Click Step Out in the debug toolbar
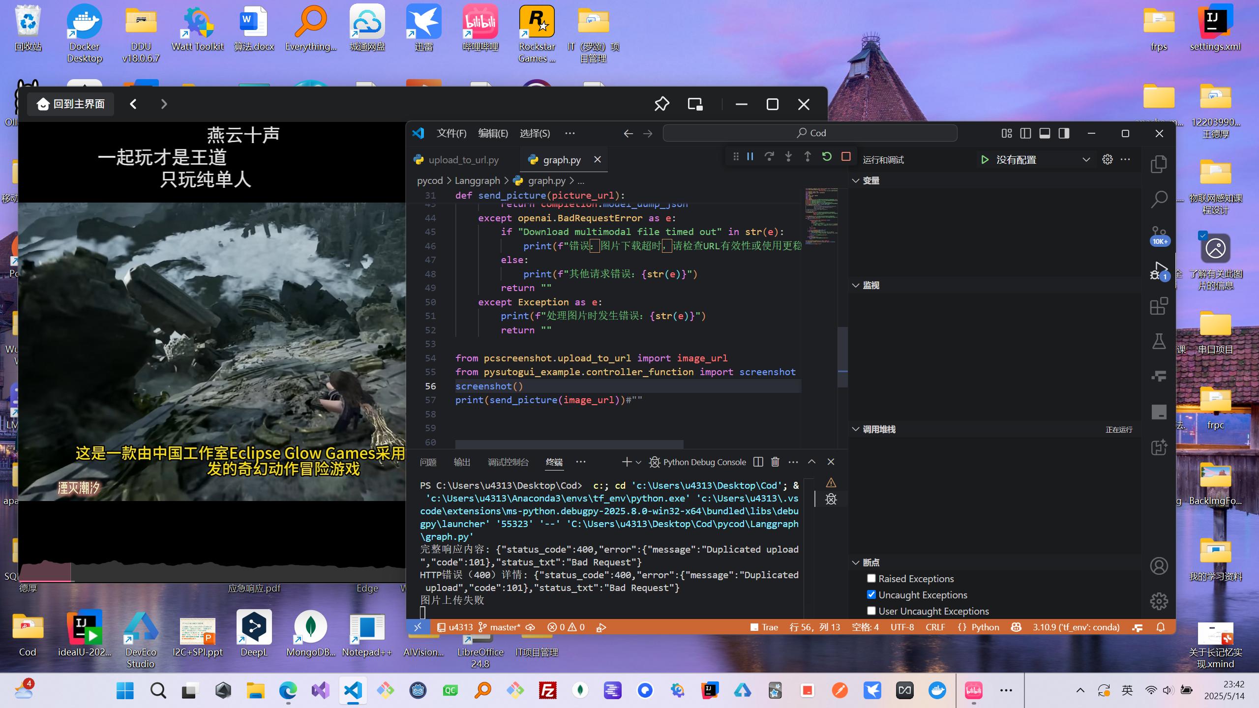Viewport: 1259px width, 708px height. (808, 156)
